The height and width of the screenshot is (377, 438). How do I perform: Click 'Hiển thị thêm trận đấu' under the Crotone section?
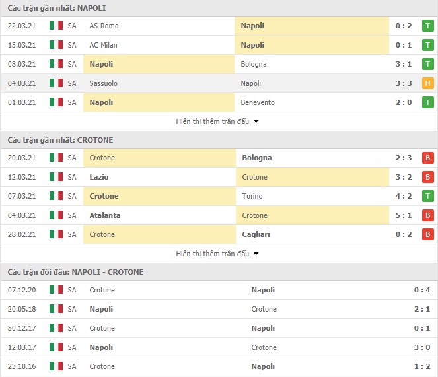pos(213,254)
